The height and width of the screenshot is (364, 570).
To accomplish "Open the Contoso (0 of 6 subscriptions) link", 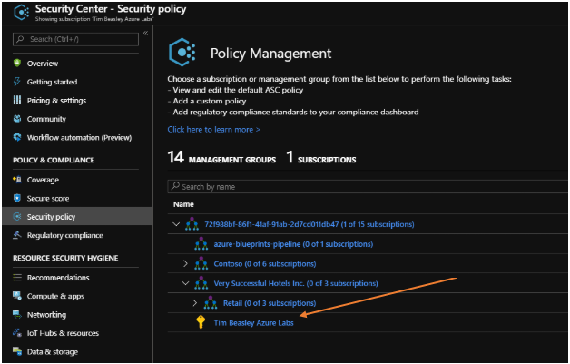I will coord(265,263).
